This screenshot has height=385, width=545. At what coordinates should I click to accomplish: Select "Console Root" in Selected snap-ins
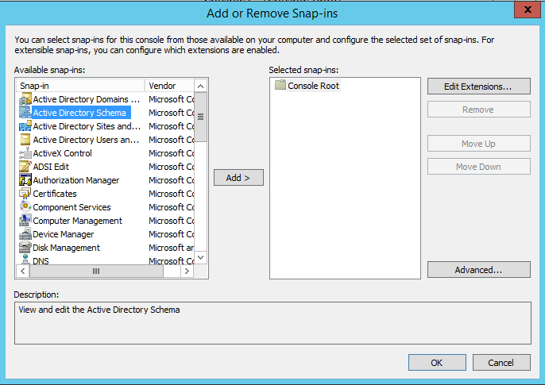(x=313, y=86)
